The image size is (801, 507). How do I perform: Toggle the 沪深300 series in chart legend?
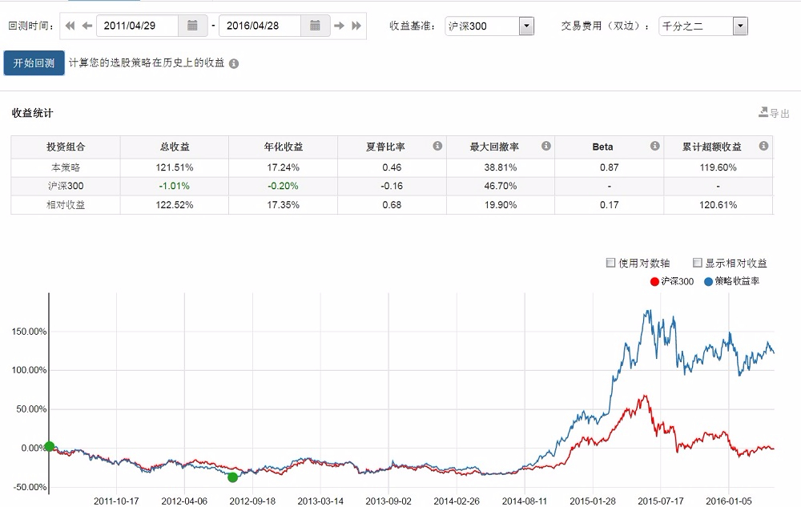click(671, 281)
